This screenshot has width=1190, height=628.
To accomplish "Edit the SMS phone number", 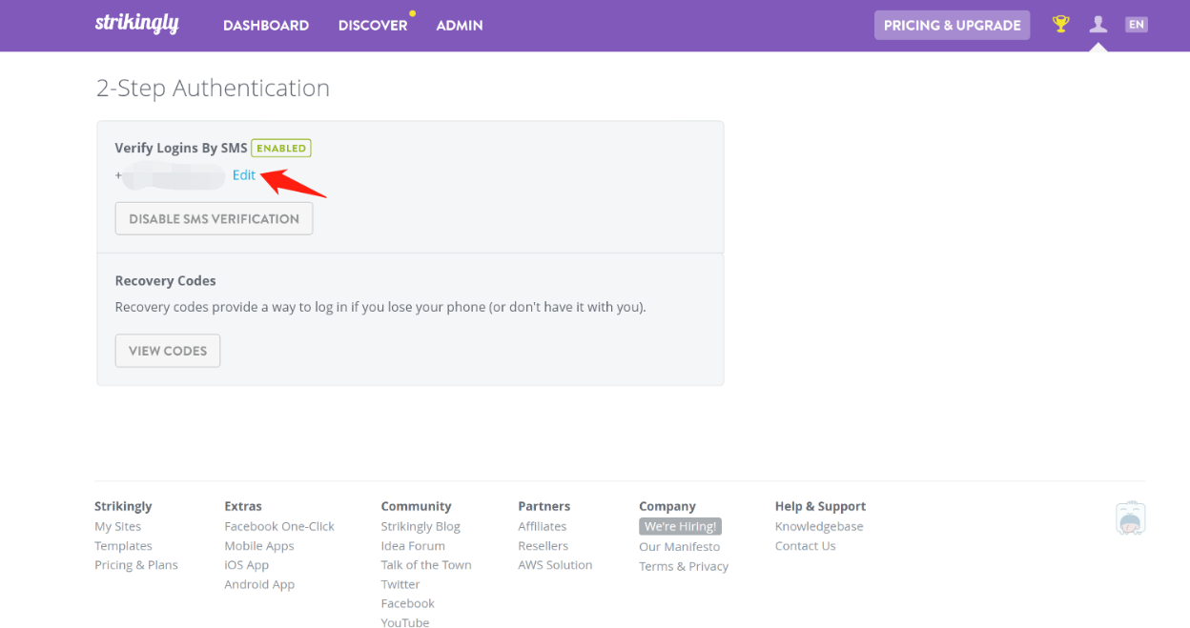I will 244,175.
